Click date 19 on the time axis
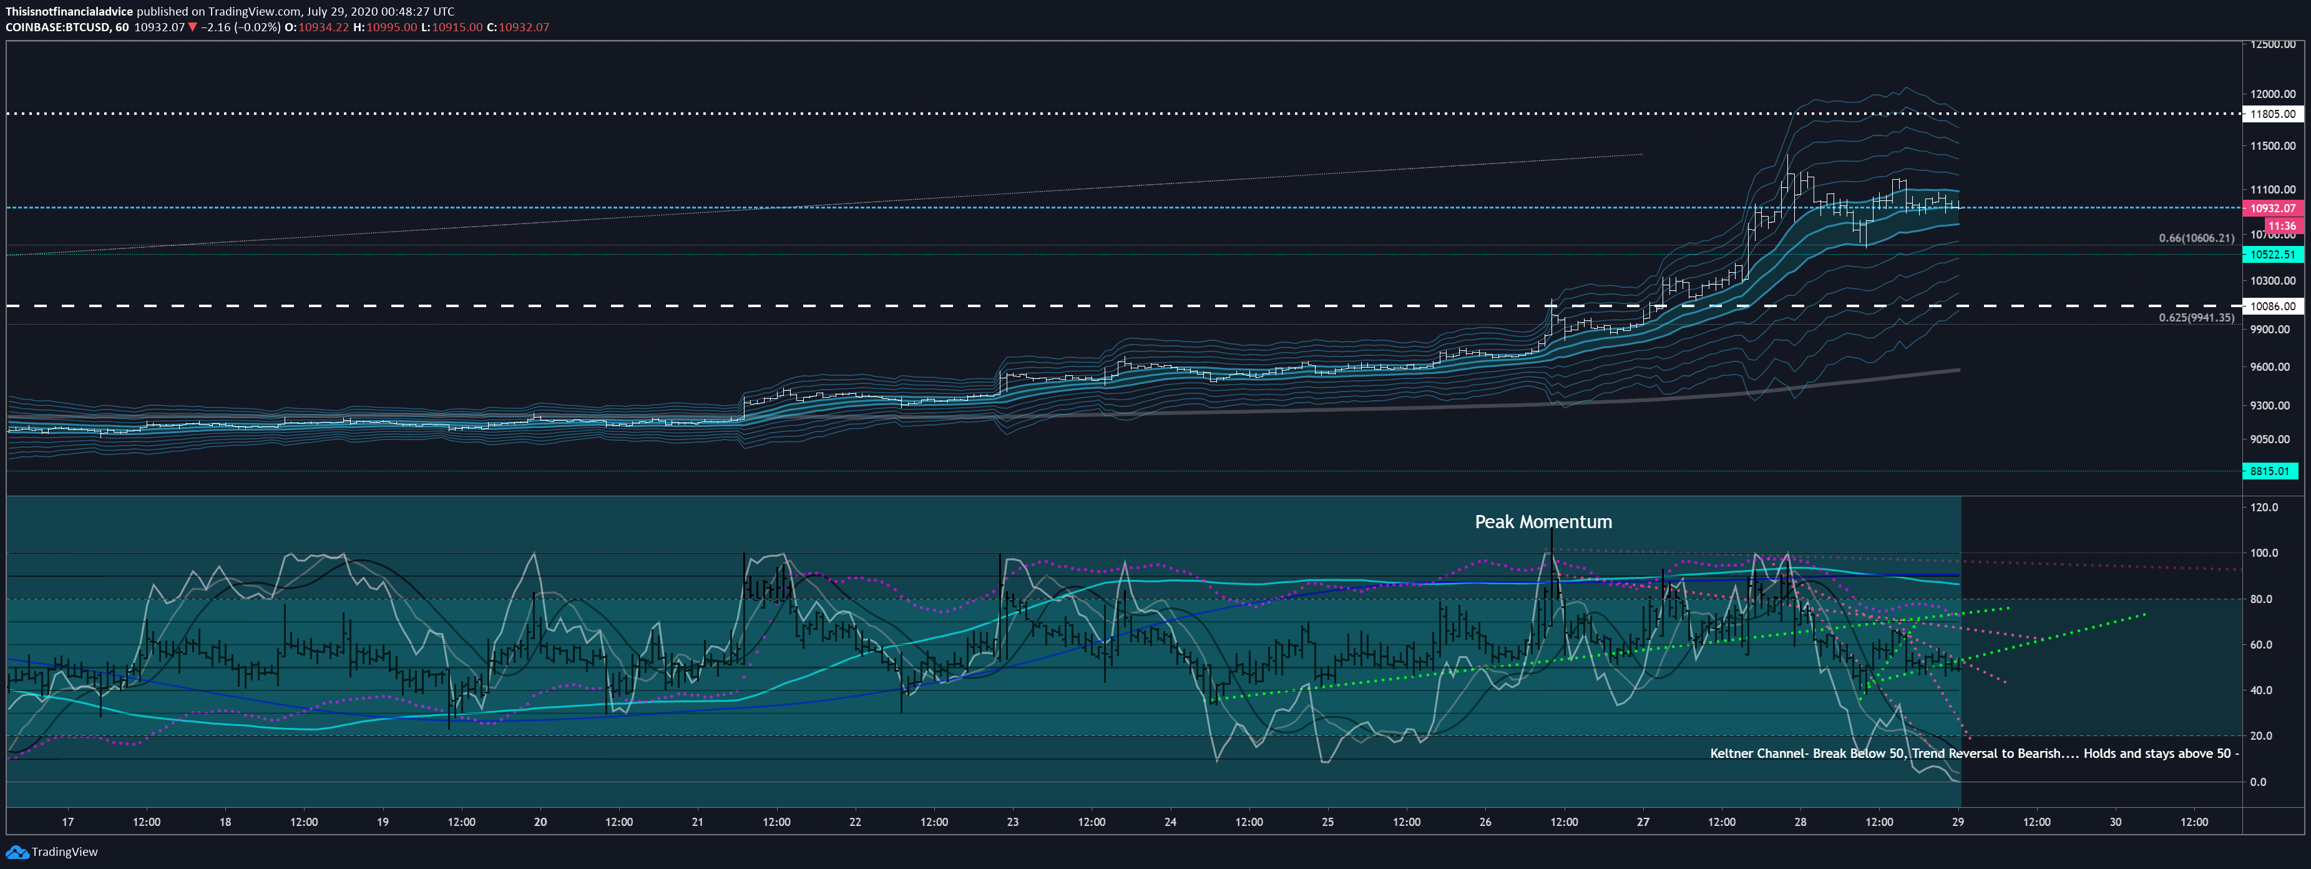 pyautogui.click(x=383, y=822)
